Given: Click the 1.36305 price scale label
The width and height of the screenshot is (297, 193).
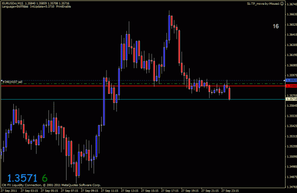Looking at the screenshot, I should click(292, 45).
